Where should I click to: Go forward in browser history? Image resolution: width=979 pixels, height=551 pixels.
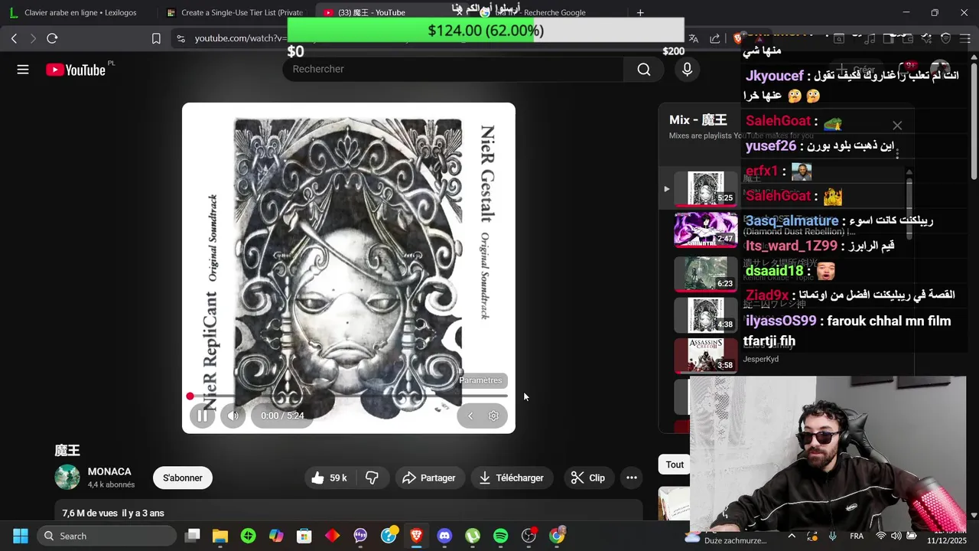[x=33, y=38]
